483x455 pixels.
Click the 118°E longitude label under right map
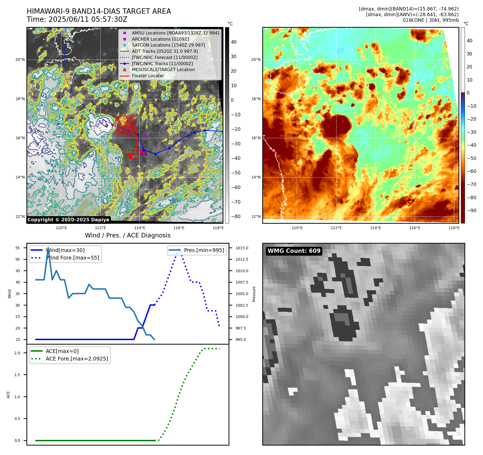click(454, 228)
